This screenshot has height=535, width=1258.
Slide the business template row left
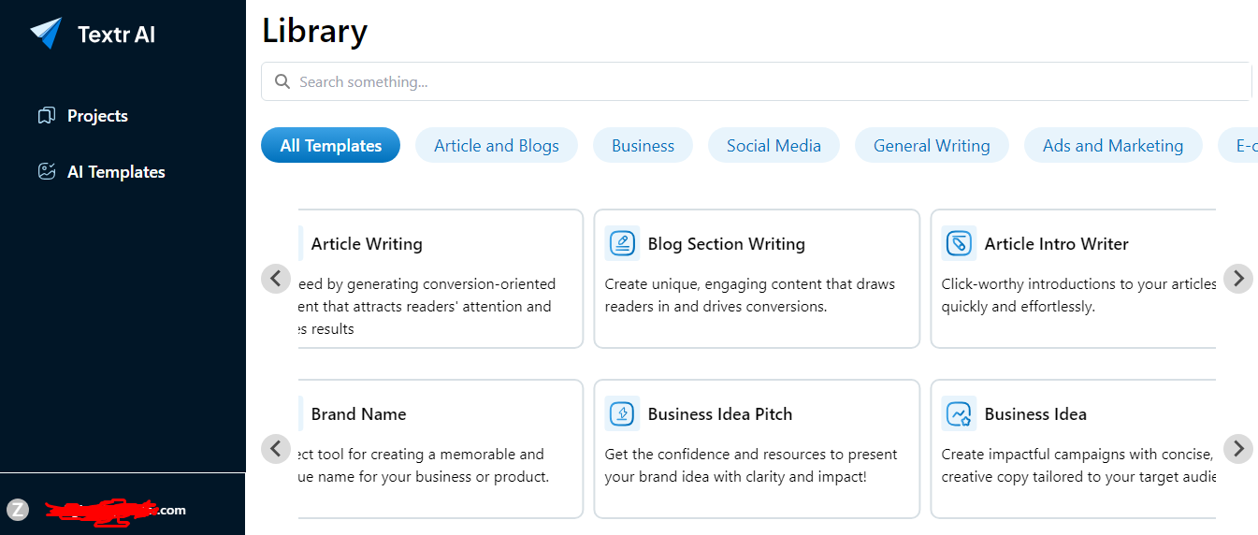coord(276,448)
